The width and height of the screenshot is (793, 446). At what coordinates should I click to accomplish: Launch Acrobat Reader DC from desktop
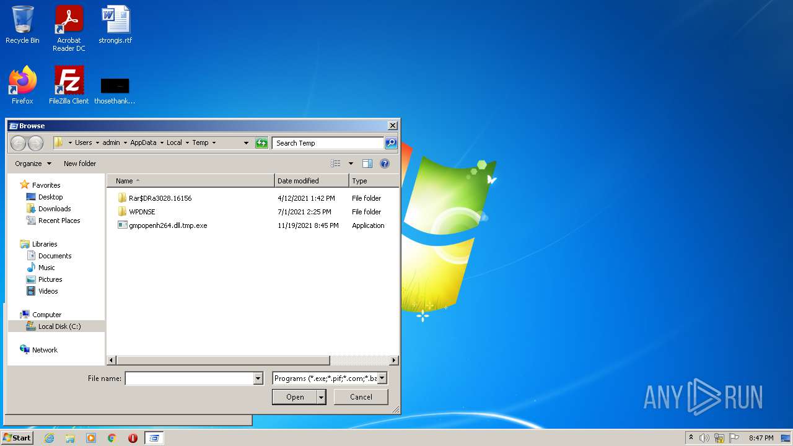coord(69,28)
